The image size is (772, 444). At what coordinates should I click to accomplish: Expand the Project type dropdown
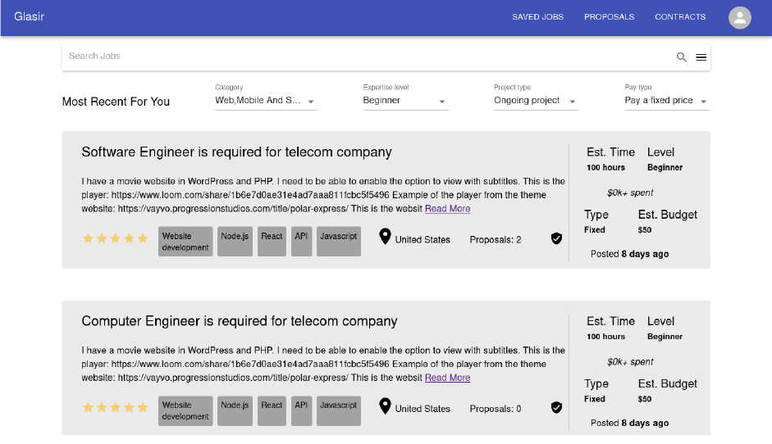(536, 101)
